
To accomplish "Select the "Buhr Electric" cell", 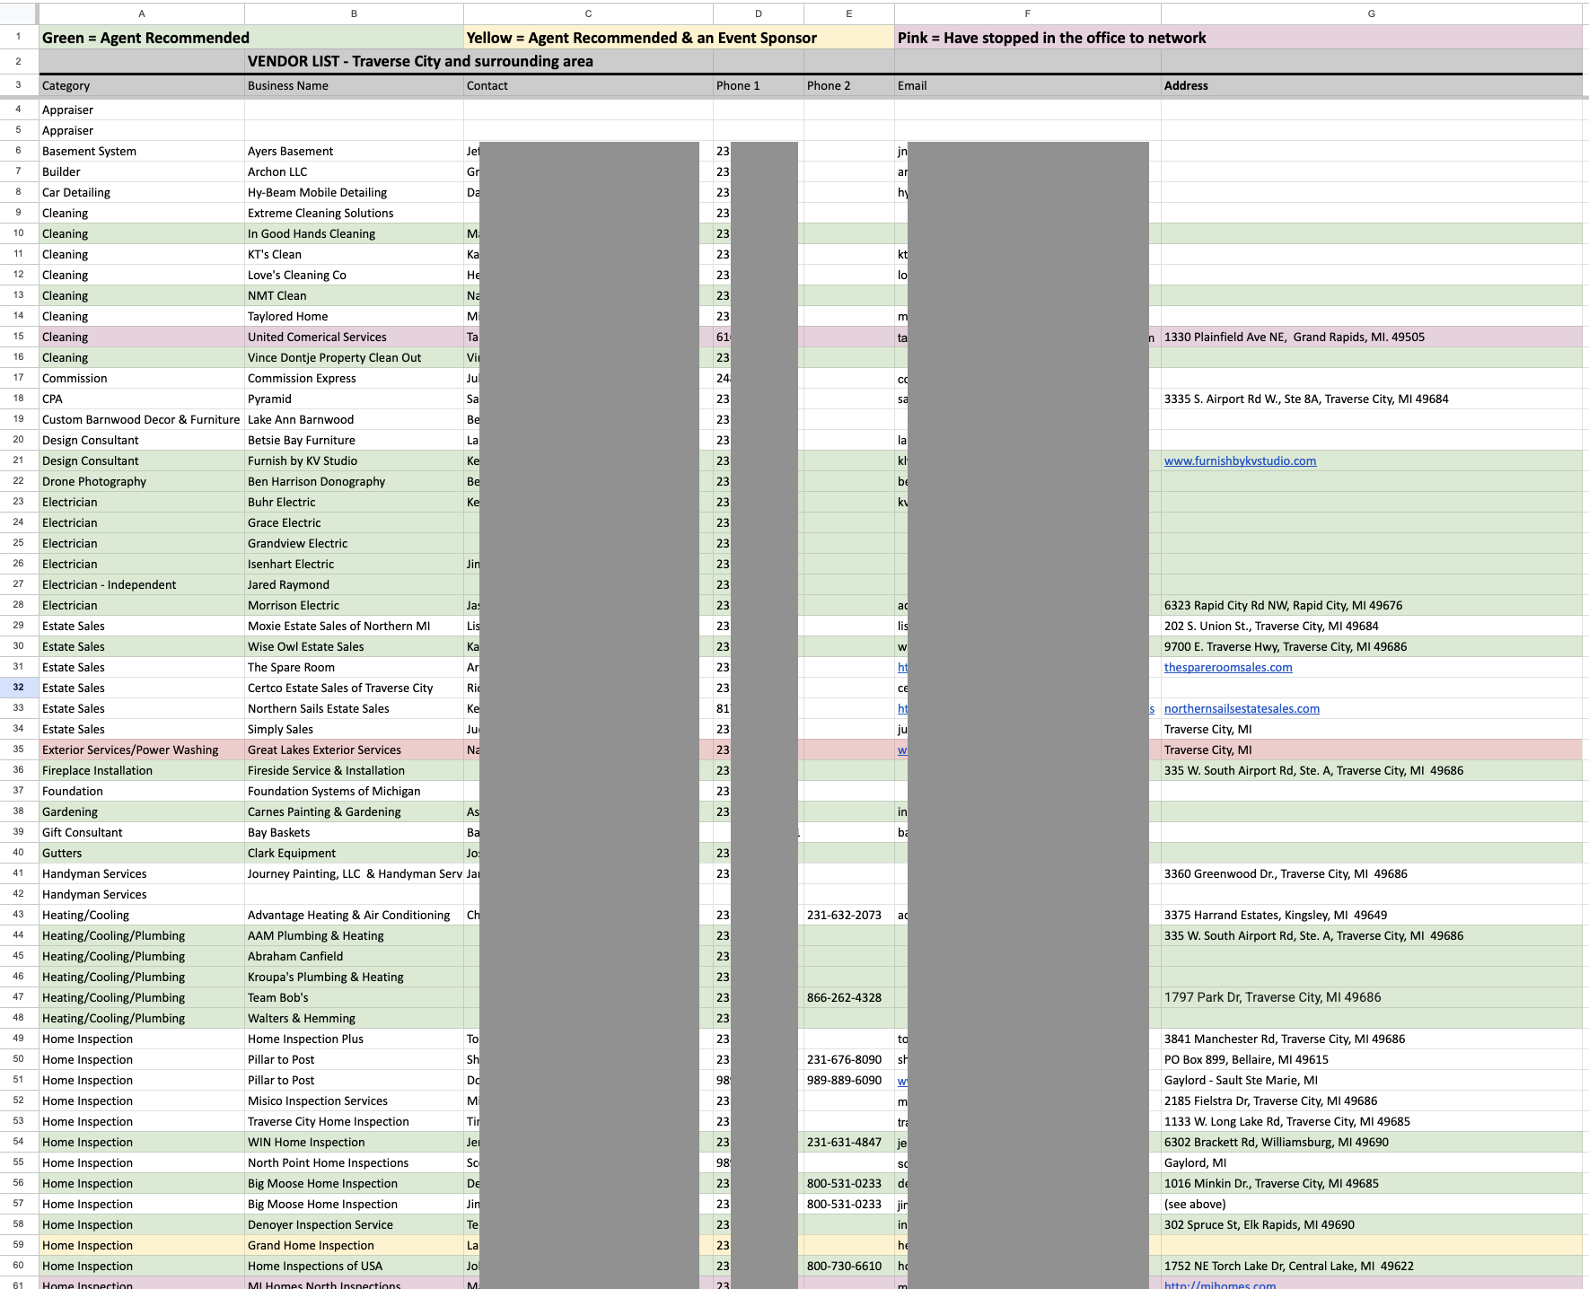I will point(354,502).
